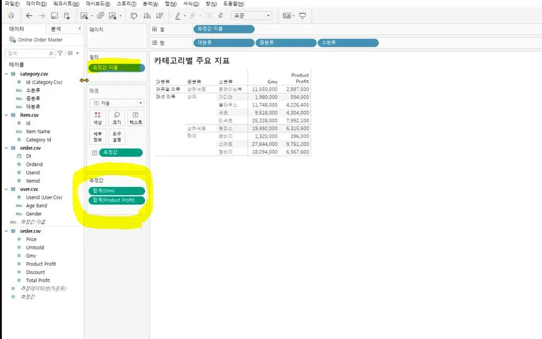Screen dimensions: 542x339
Task: Select the 합계(Gmv) measure pill
Action: click(x=117, y=190)
